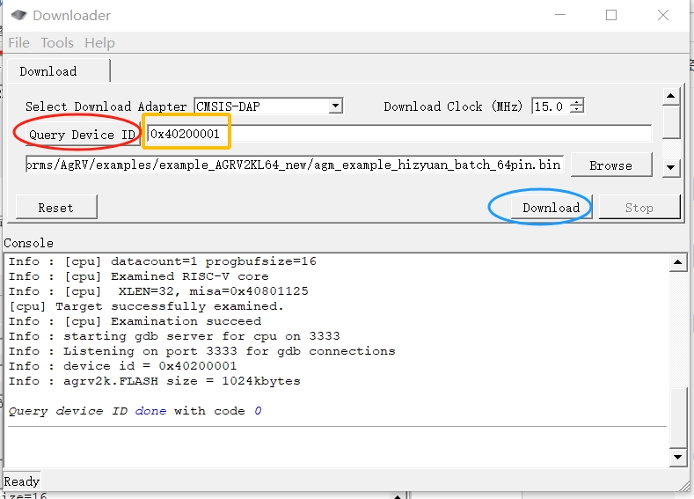Click console line 'Target successfully examined.'
The width and height of the screenshot is (694, 499).
(x=146, y=306)
